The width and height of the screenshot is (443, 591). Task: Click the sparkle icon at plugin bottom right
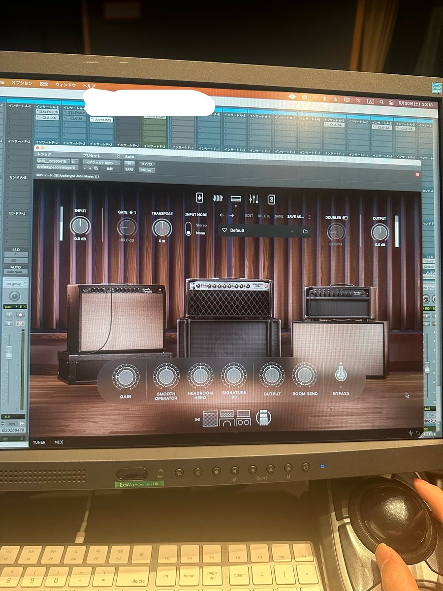[411, 432]
